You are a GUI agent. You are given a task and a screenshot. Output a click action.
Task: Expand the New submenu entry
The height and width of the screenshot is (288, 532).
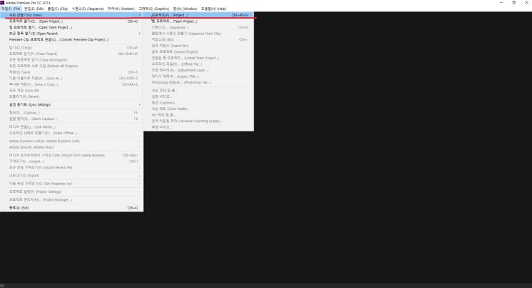tap(72, 15)
